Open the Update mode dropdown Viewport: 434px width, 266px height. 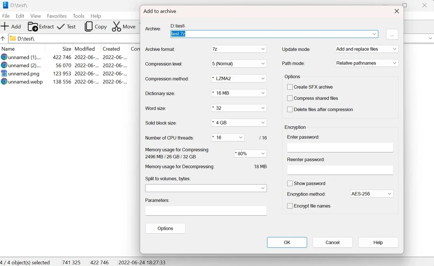366,49
